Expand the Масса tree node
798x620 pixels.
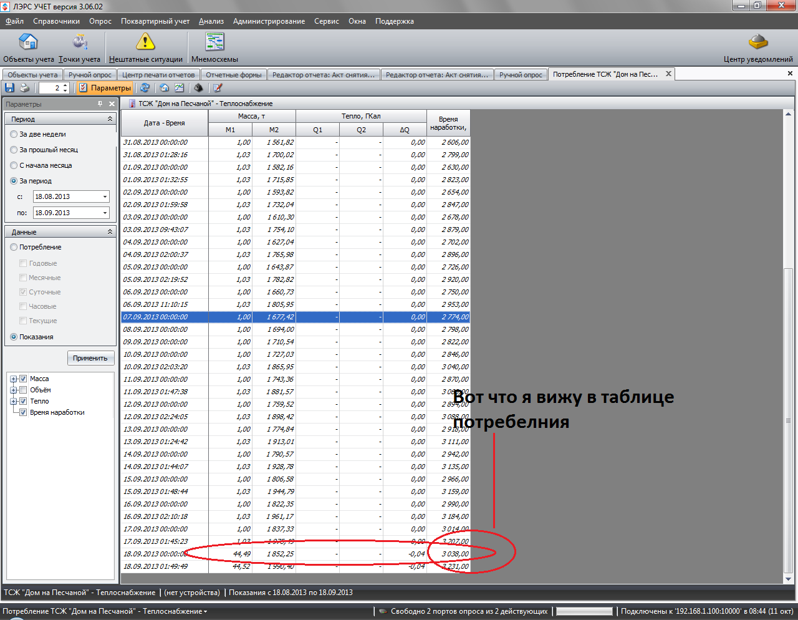(14, 379)
